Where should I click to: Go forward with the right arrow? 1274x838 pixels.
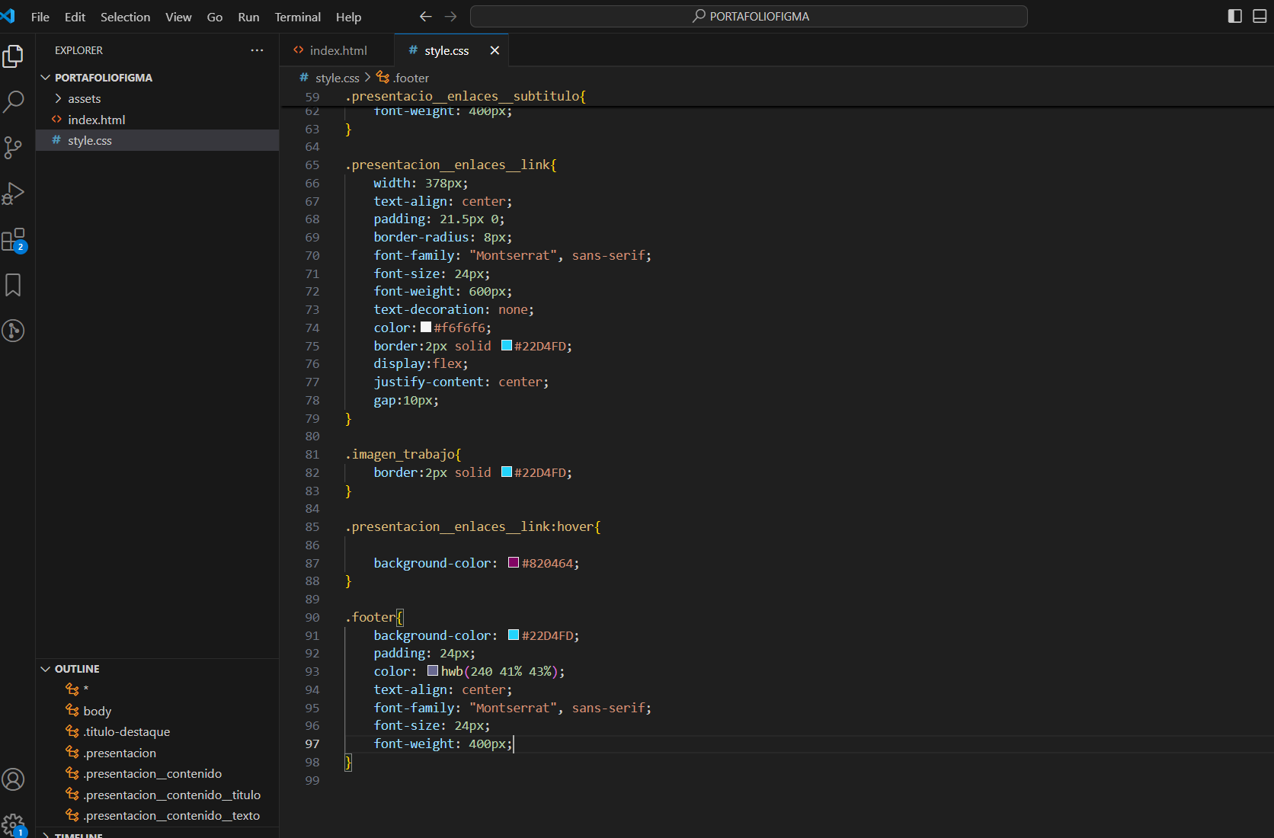tap(451, 16)
